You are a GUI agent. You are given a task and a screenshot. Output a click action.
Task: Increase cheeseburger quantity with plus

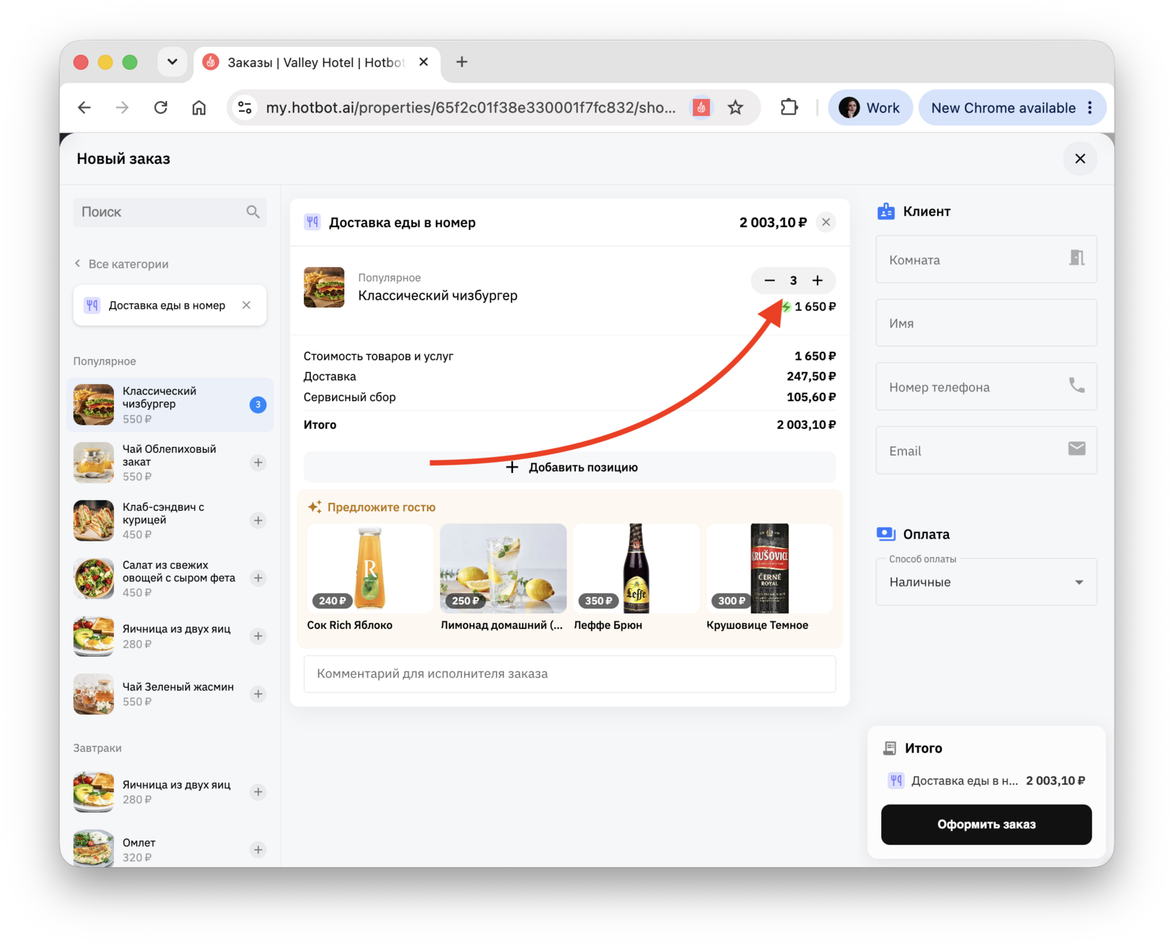pos(818,280)
